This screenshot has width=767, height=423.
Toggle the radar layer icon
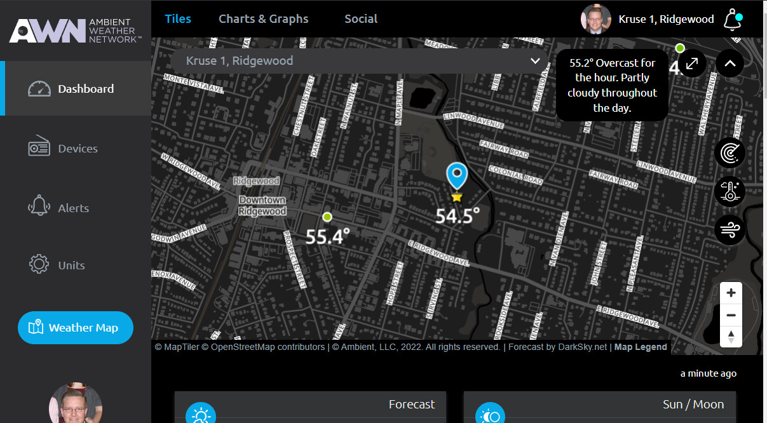(730, 153)
